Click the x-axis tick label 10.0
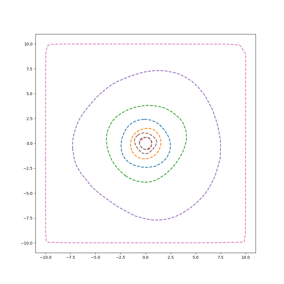 click(x=246, y=257)
